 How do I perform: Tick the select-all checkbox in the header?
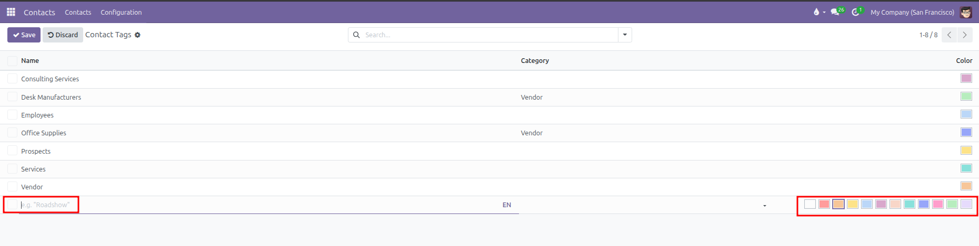(12, 61)
